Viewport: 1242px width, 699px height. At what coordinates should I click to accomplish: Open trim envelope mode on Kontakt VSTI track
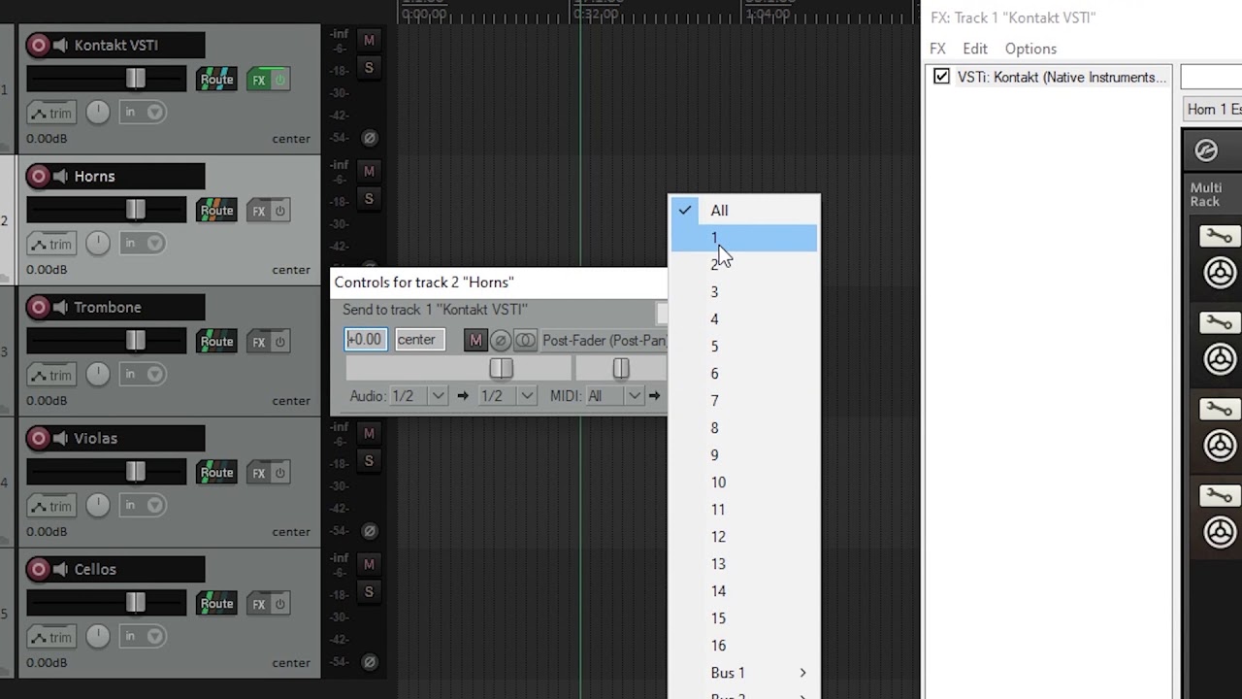pyautogui.click(x=51, y=113)
